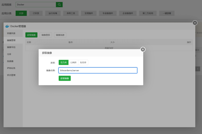
Task: Click the 镜像加速 toolbar button
Action: click(60, 35)
